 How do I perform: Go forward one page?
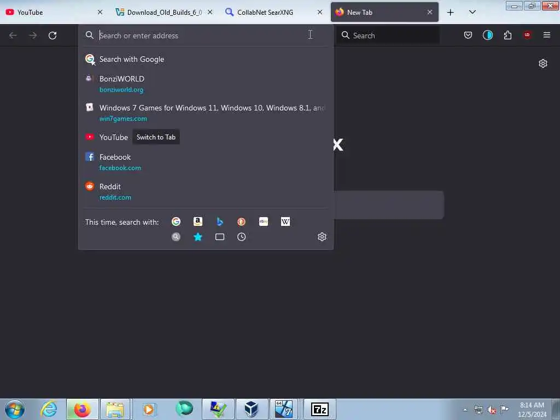(33, 36)
